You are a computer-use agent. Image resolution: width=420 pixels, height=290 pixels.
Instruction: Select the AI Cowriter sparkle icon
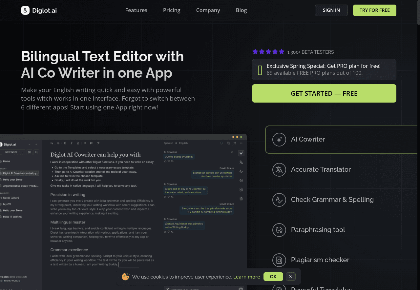pos(279,140)
